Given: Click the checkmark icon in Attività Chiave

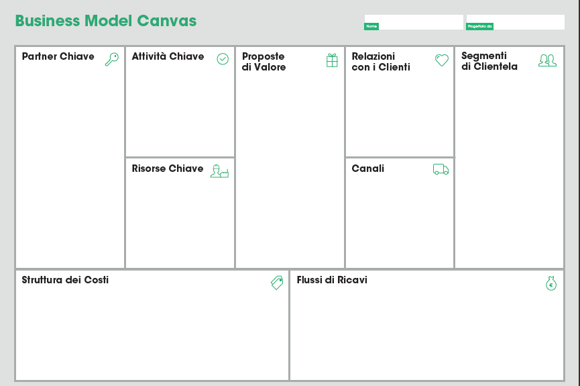Looking at the screenshot, I should point(223,59).
